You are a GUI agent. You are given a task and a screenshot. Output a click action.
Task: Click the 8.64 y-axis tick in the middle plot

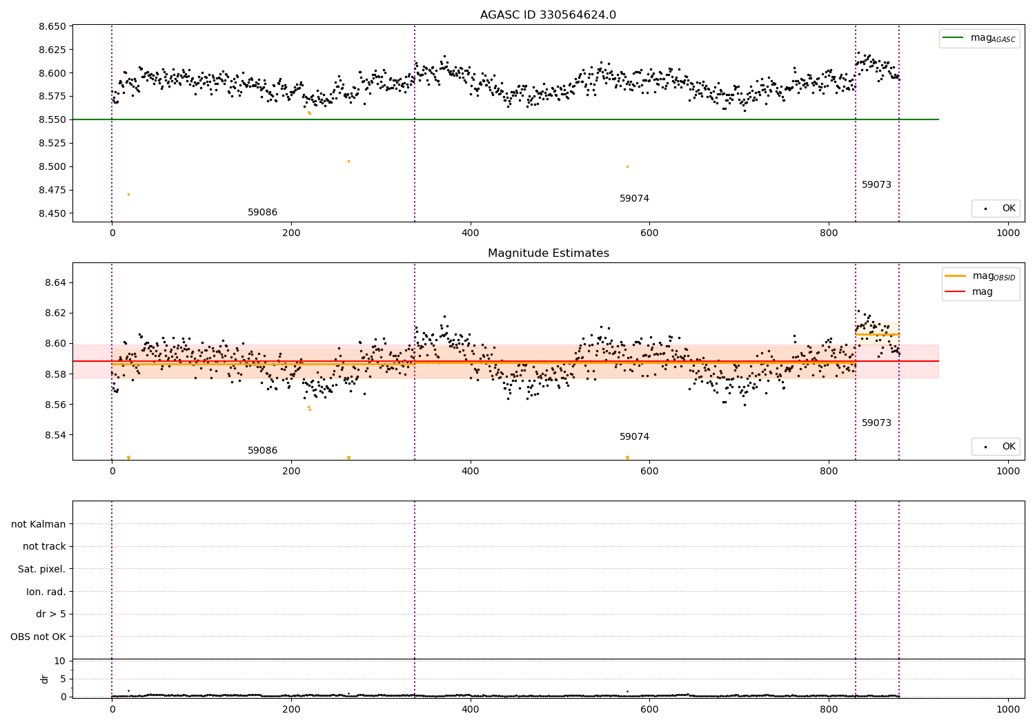[55, 283]
